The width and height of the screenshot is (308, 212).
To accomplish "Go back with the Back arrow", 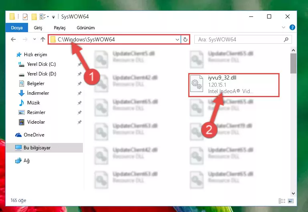I will 13,39.
